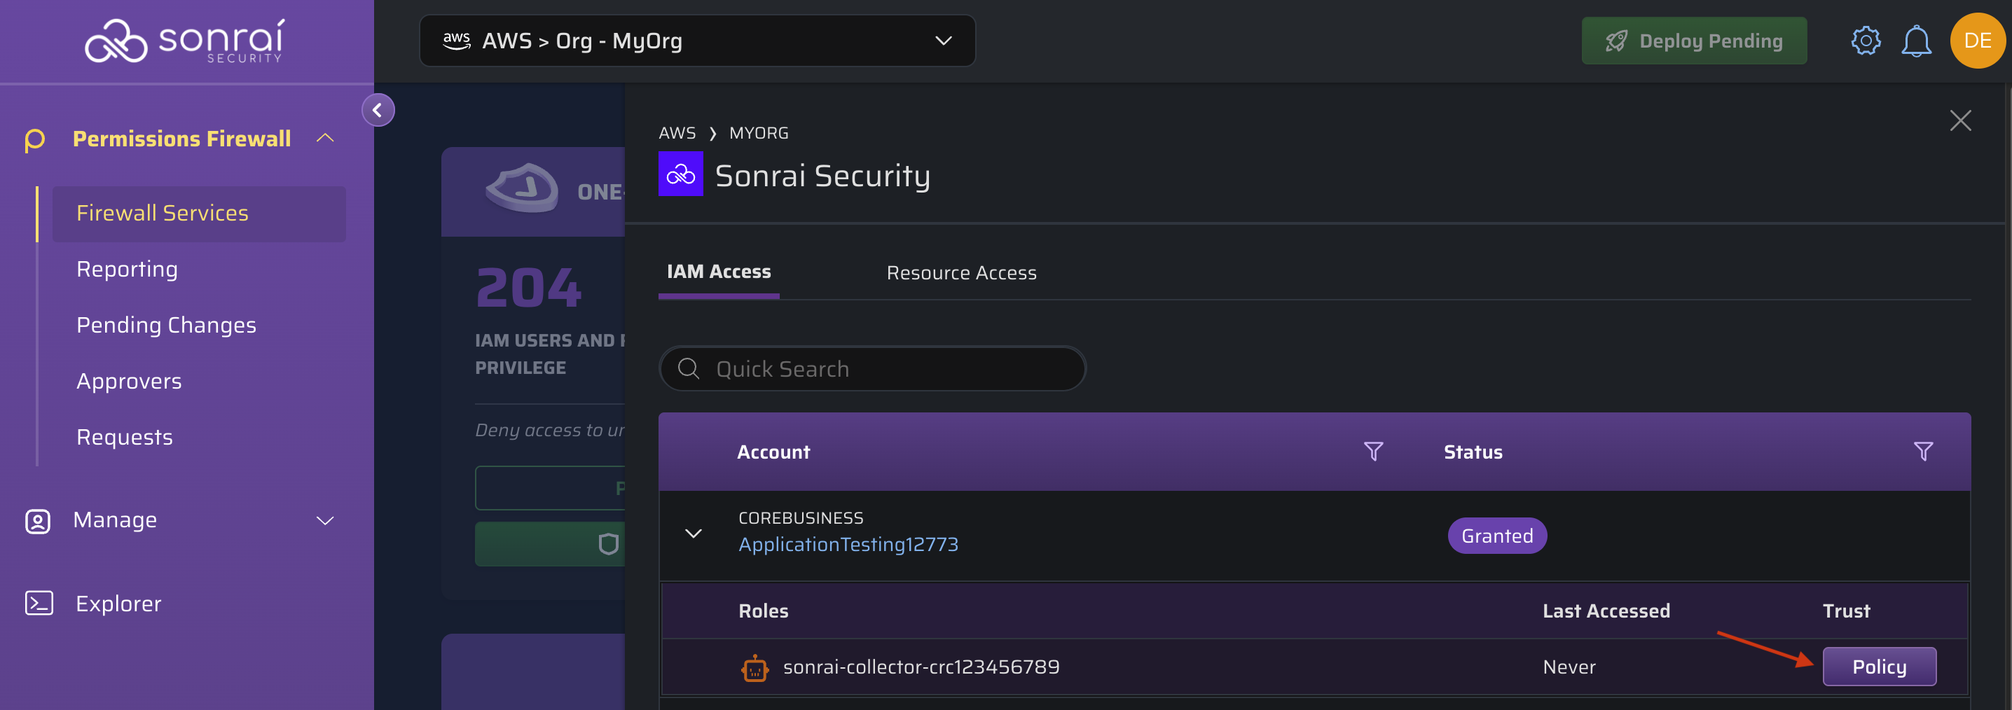The image size is (2012, 710).
Task: Click the 204 count on the card
Action: point(529,288)
